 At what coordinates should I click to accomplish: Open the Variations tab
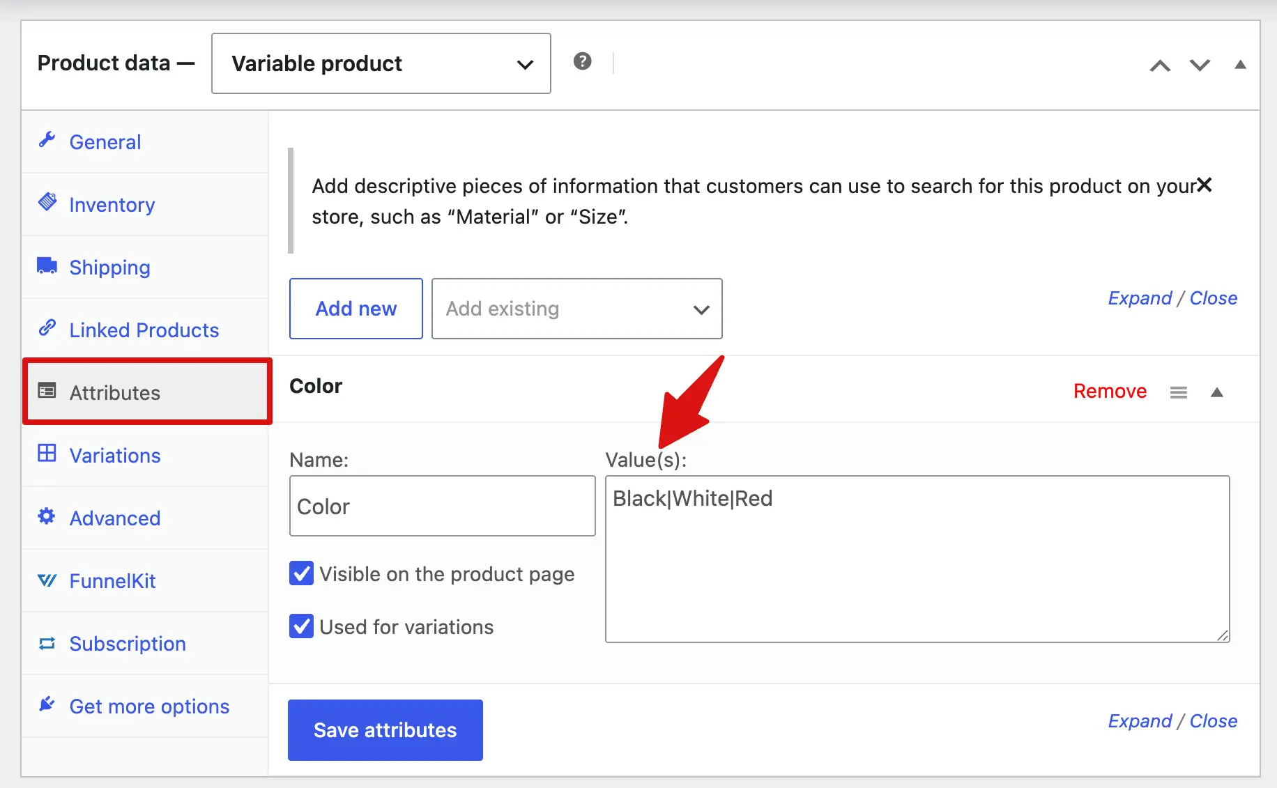pos(145,456)
